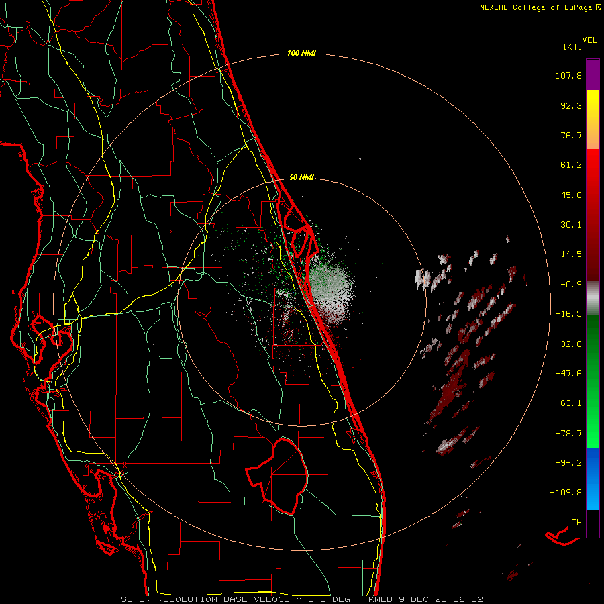This screenshot has width=604, height=604.
Task: Click the 107.8 velocity scale value
Action: click(568, 75)
